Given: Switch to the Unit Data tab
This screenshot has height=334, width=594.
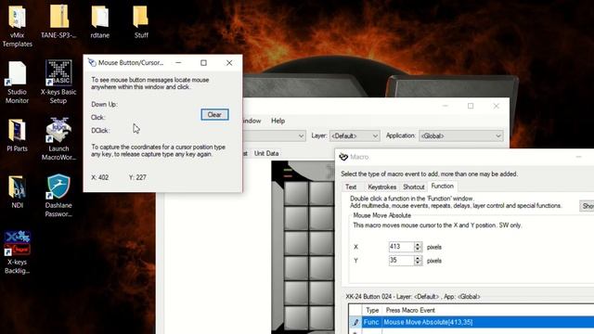Looking at the screenshot, I should (x=266, y=153).
